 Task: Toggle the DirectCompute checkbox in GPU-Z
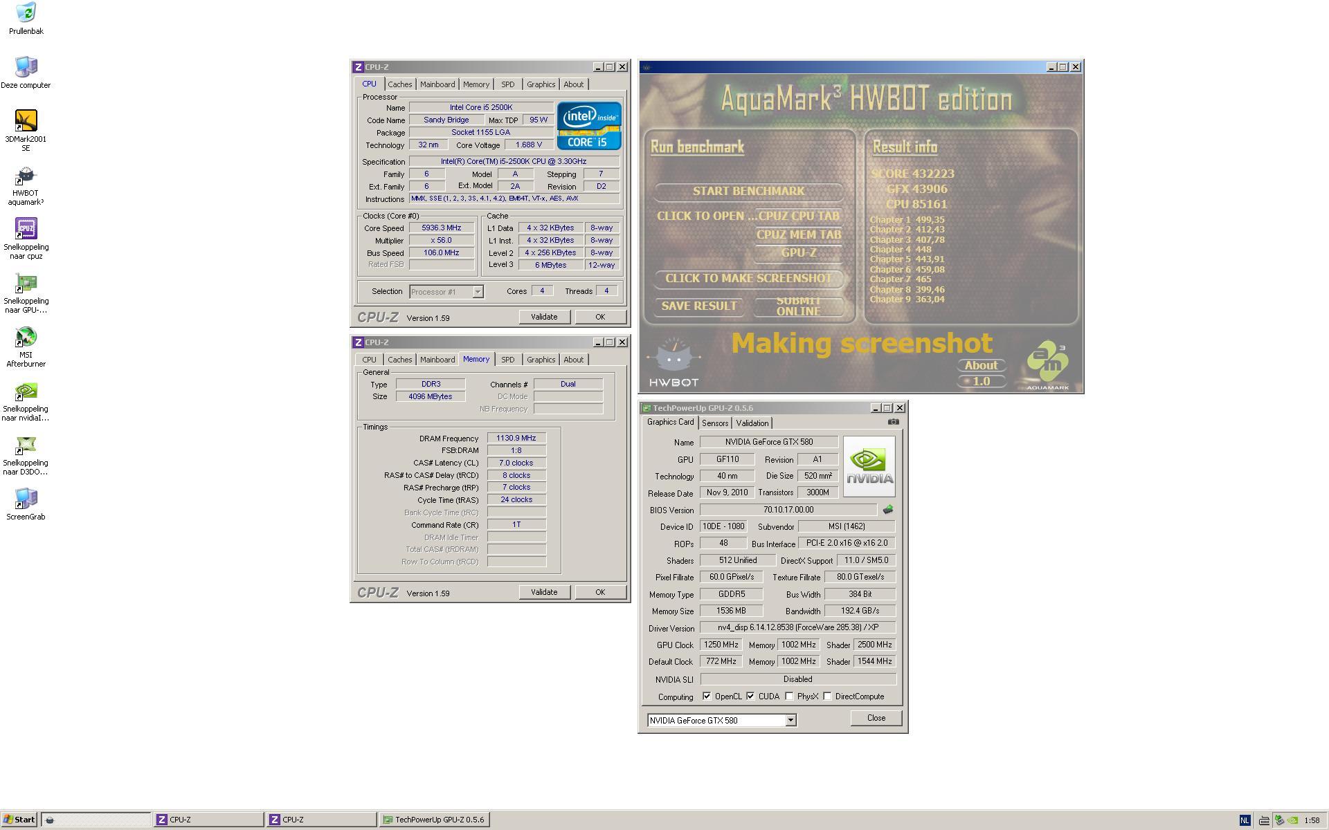(x=827, y=697)
